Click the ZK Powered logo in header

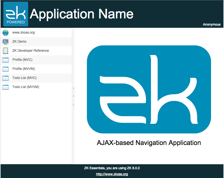pyautogui.click(x=16, y=14)
